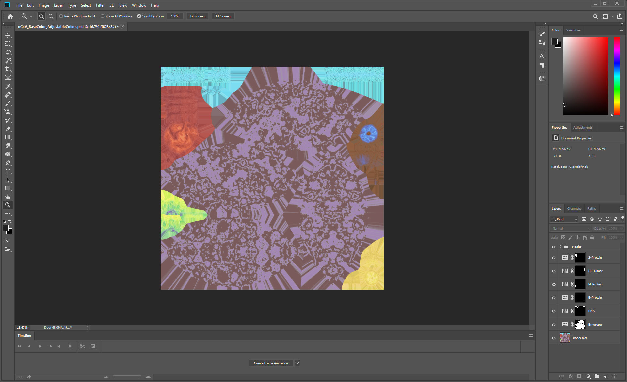Hide the S-Protein layer
This screenshot has height=382, width=627.
[x=554, y=258]
